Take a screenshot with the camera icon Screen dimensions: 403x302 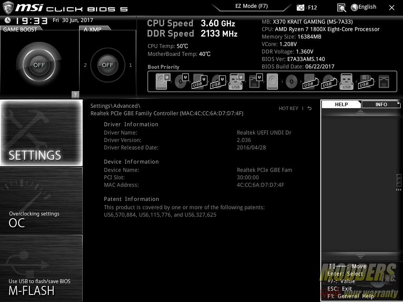(300, 7)
